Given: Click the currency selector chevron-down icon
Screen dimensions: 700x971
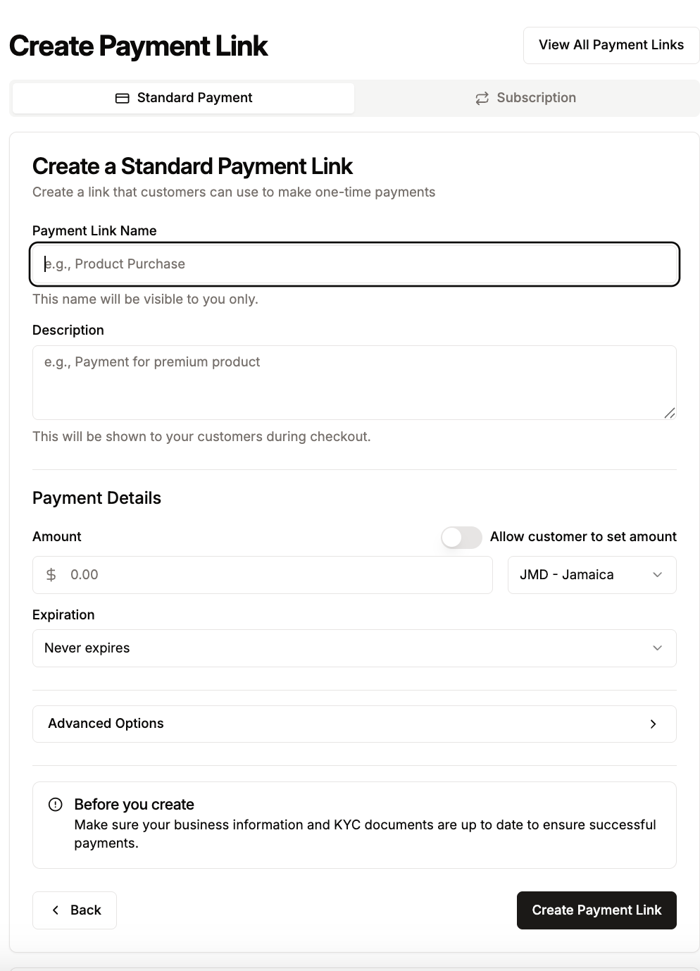Looking at the screenshot, I should [657, 575].
